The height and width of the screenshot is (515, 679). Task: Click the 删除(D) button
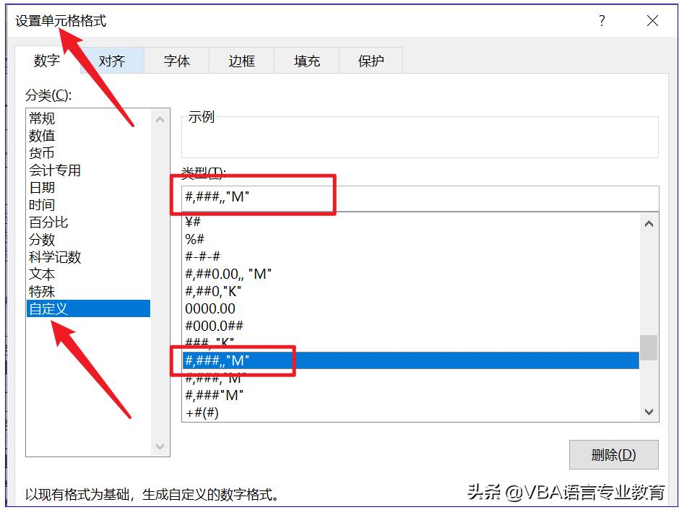(613, 454)
